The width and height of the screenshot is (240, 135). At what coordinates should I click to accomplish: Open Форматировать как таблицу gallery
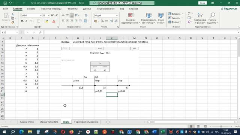(x=148, y=18)
